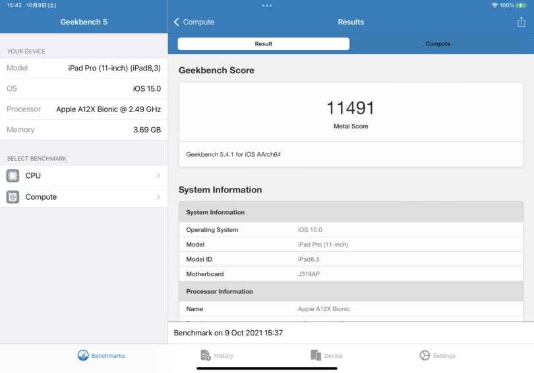
Task: Open the History document icon
Action: [205, 355]
